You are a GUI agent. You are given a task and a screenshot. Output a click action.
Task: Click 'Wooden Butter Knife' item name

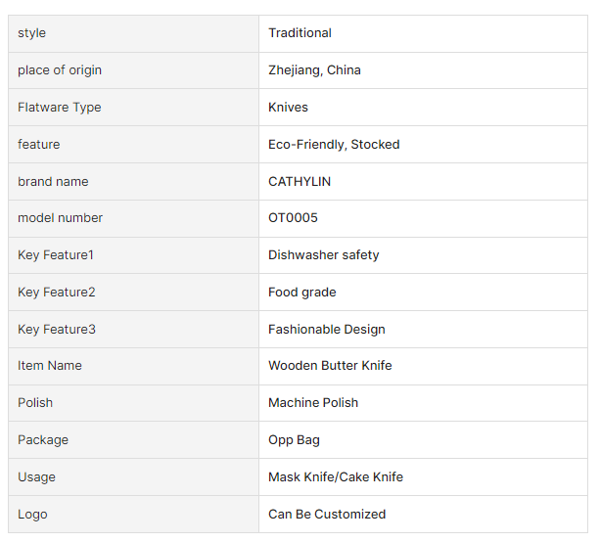click(x=330, y=366)
